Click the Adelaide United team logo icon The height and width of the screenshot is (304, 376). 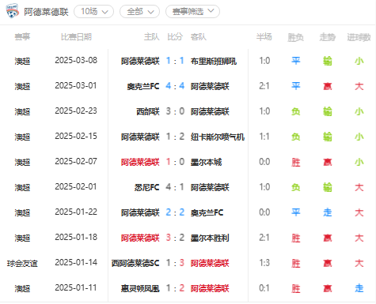(13, 11)
